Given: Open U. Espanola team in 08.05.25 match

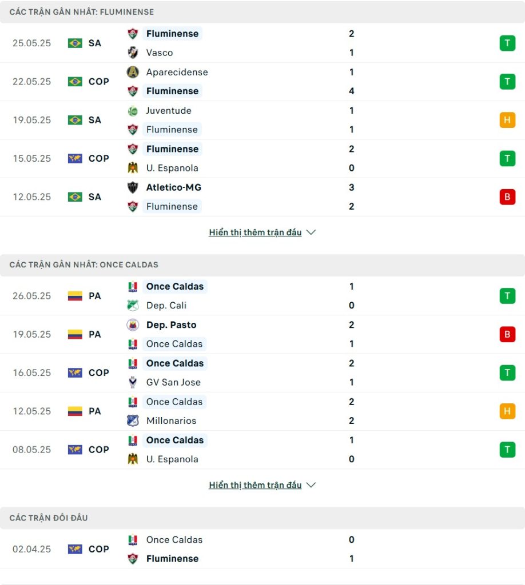Looking at the screenshot, I should click(x=172, y=459).
